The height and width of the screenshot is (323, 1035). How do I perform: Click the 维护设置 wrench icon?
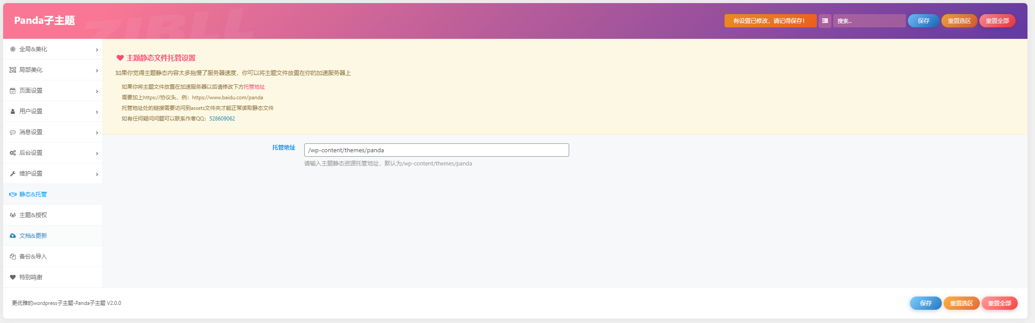coord(13,173)
